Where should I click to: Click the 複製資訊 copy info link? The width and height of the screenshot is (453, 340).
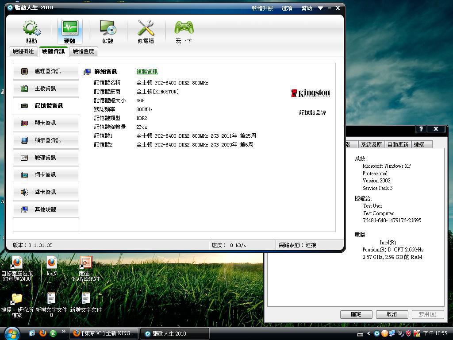coord(147,72)
